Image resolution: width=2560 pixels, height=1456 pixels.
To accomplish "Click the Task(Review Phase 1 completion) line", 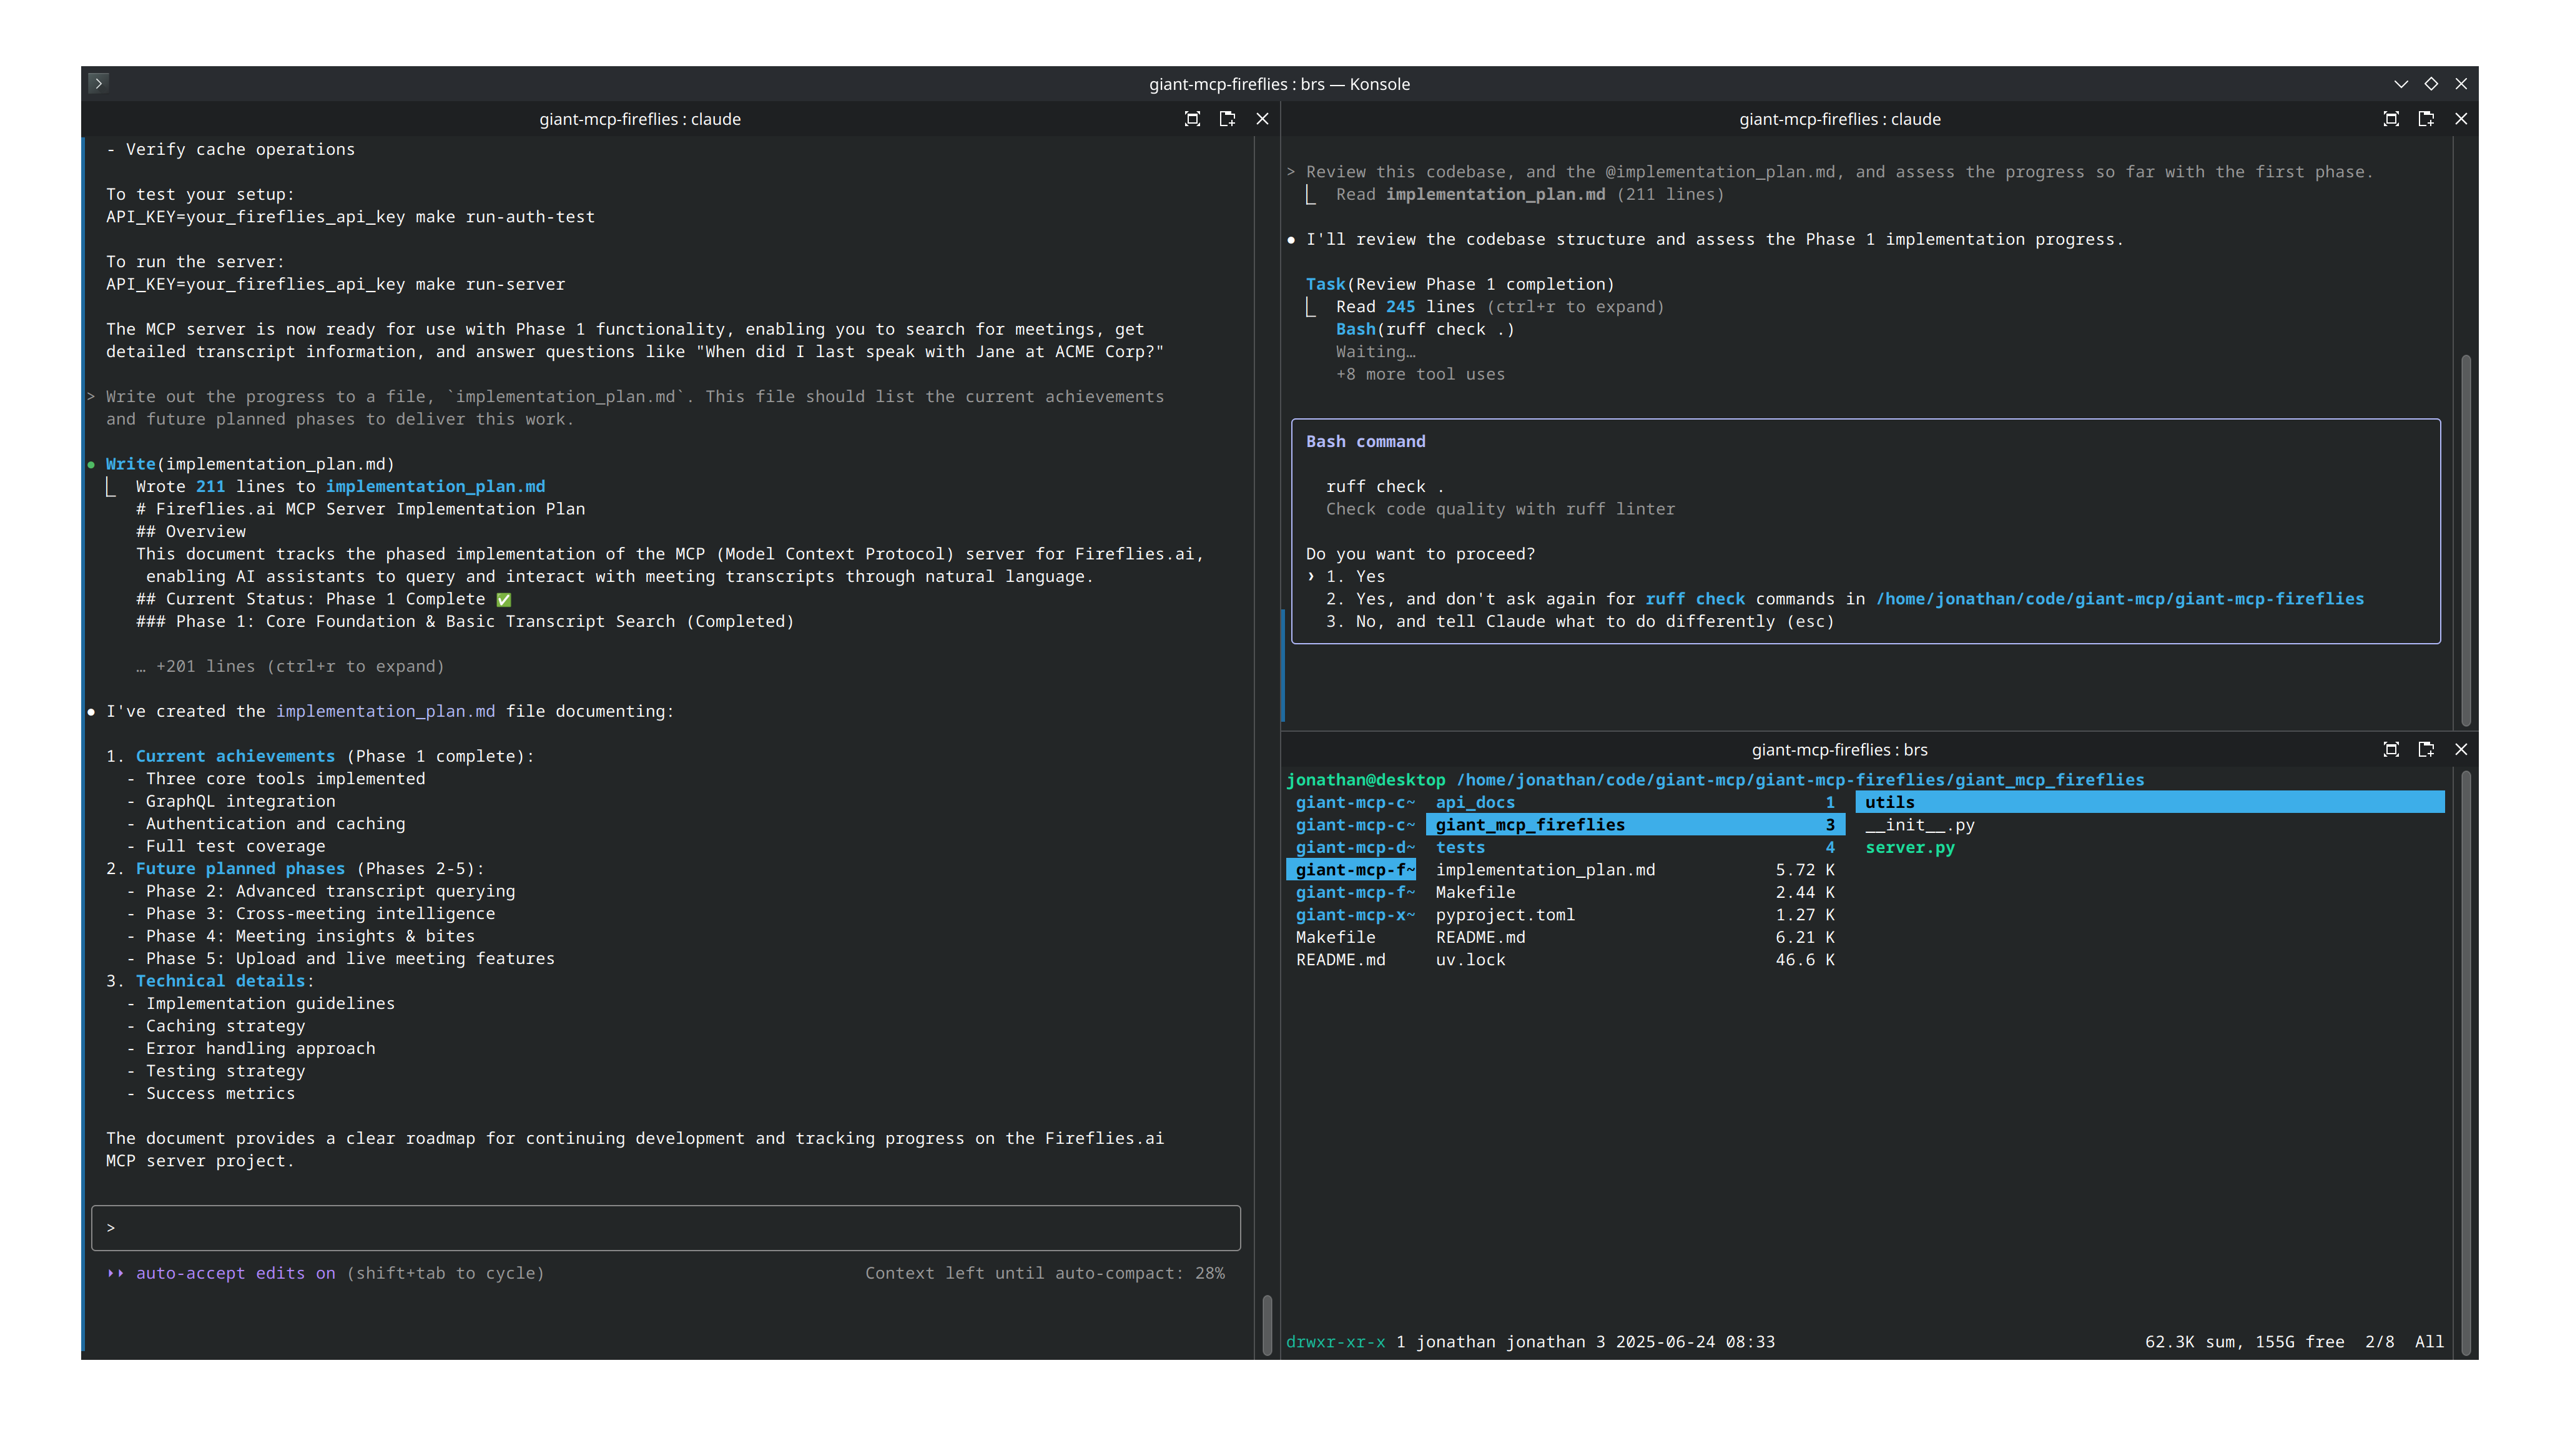I will [1460, 284].
